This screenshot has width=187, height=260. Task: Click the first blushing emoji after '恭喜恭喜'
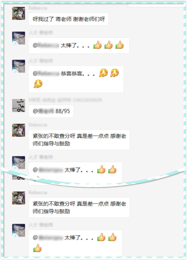(103, 73)
